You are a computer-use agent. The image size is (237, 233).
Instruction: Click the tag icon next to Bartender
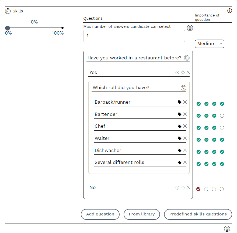179,114
